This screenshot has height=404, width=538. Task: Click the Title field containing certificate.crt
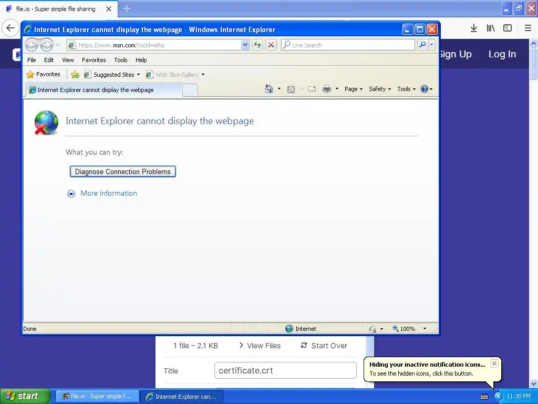pos(285,370)
